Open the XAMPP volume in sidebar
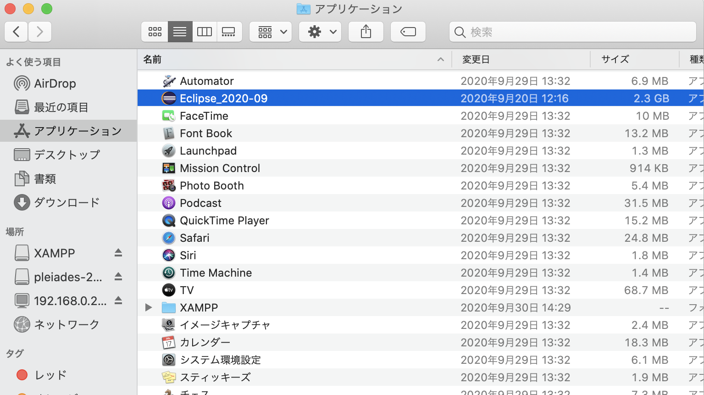Screen dimensions: 704x395 [55, 253]
